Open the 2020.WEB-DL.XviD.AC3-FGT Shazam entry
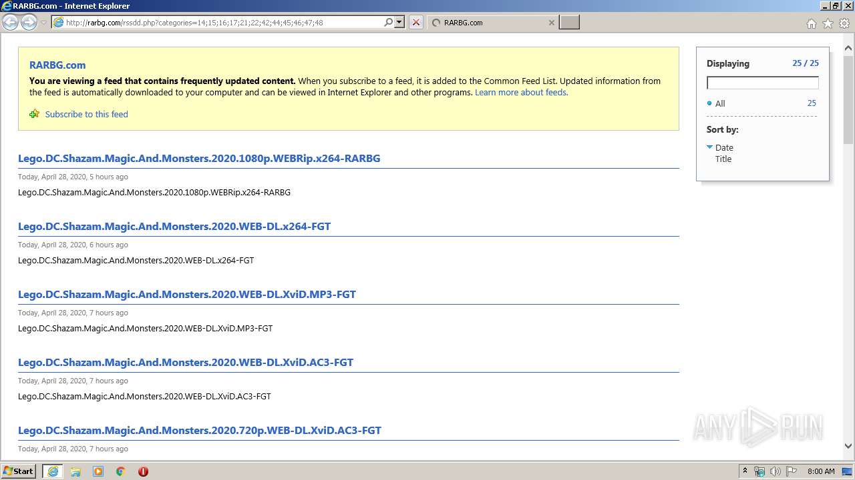Viewport: 855px width, 480px height. click(186, 363)
